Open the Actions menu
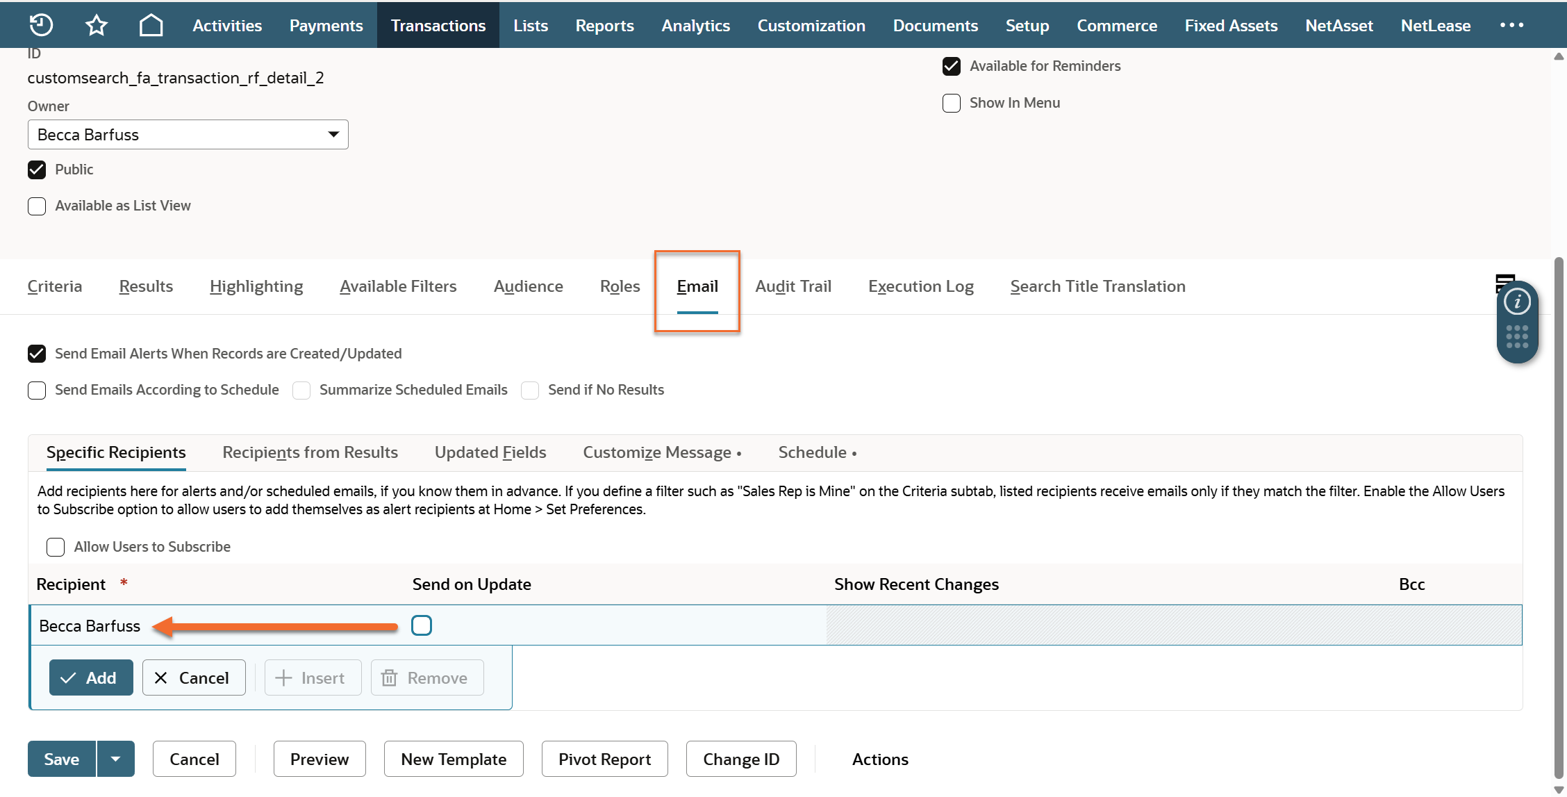This screenshot has height=797, width=1567. pyautogui.click(x=879, y=759)
